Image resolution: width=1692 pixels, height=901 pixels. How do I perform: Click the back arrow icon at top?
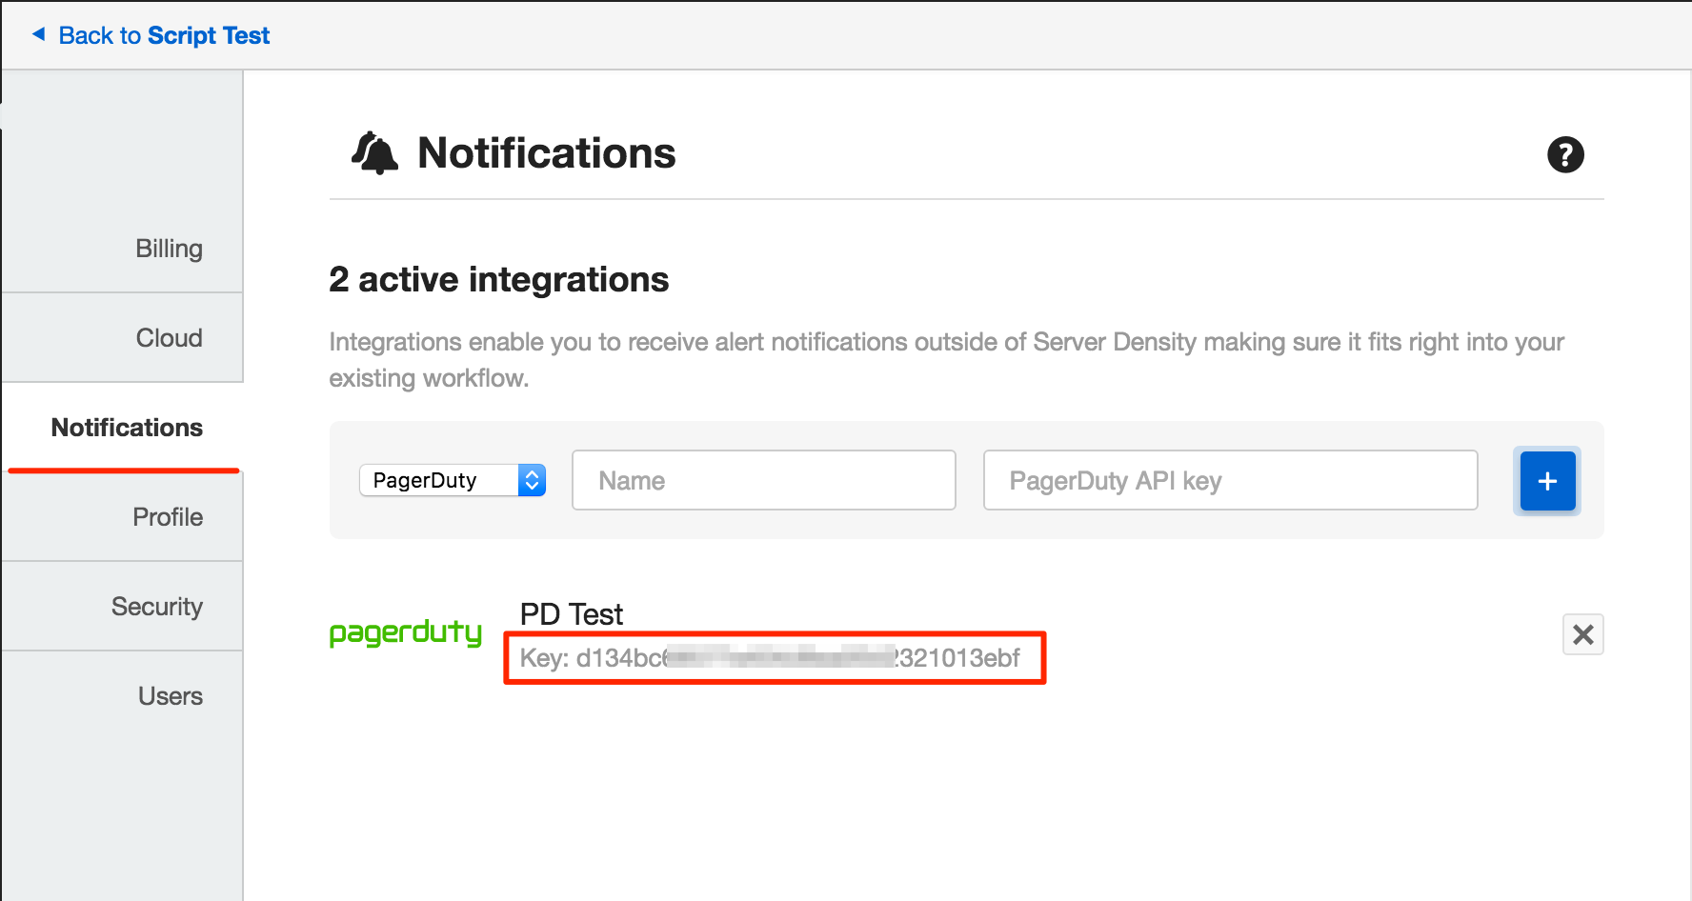[x=39, y=35]
